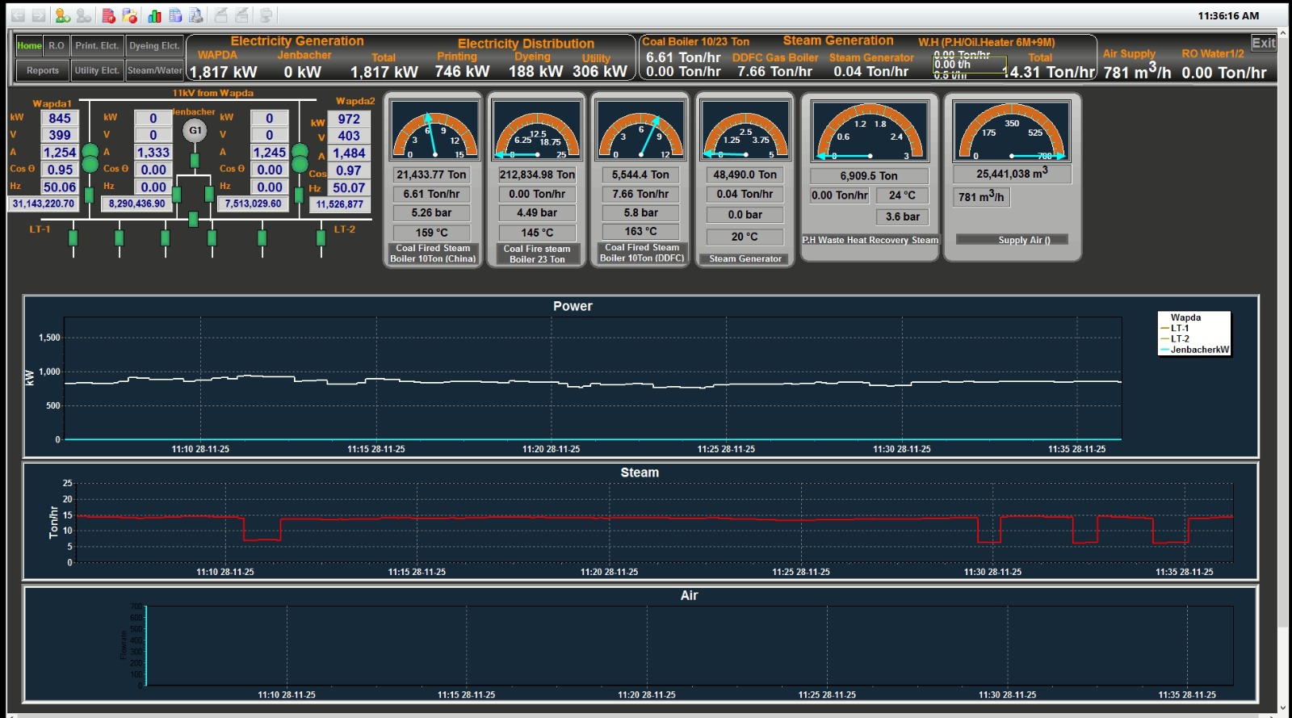Screen dimensions: 1292x718
Task: Click the system clock showing 11:36:16 AM
Action: pos(1228,15)
